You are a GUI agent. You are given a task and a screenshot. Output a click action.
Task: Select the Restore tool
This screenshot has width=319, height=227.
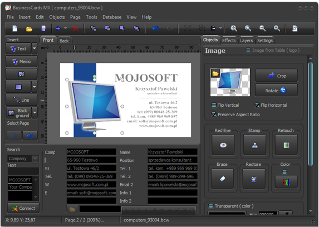(x=254, y=179)
